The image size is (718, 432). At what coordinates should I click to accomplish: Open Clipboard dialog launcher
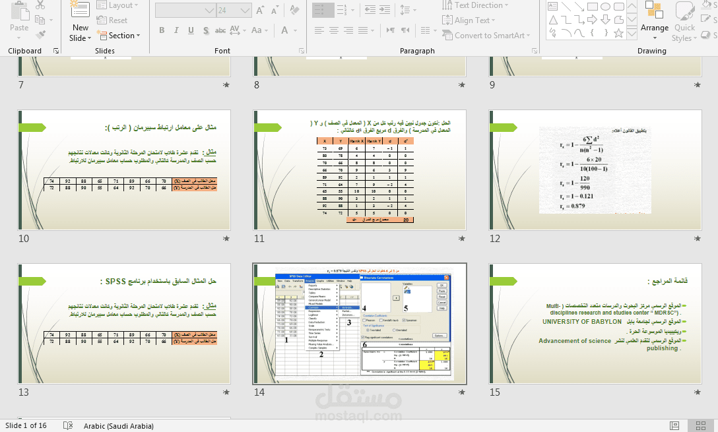[56, 51]
